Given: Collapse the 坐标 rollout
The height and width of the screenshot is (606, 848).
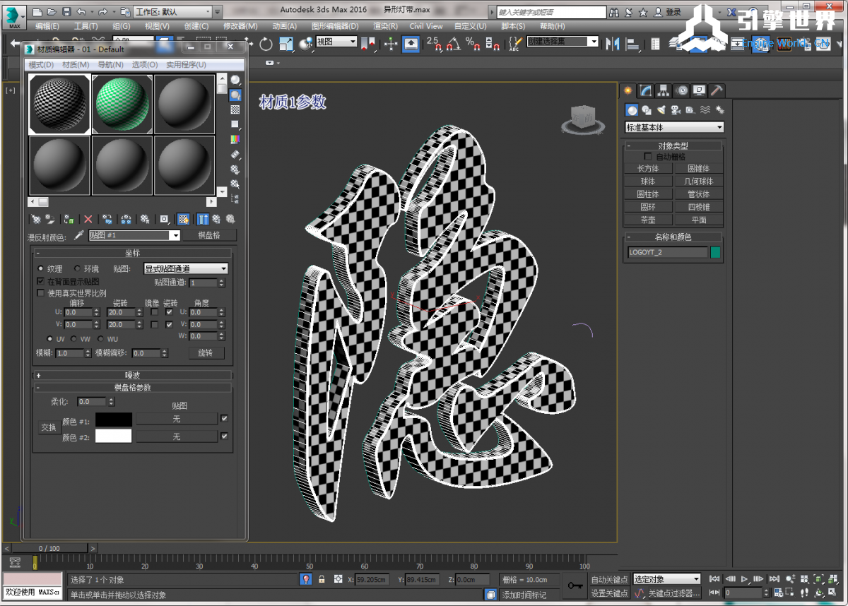Looking at the screenshot, I should point(133,253).
